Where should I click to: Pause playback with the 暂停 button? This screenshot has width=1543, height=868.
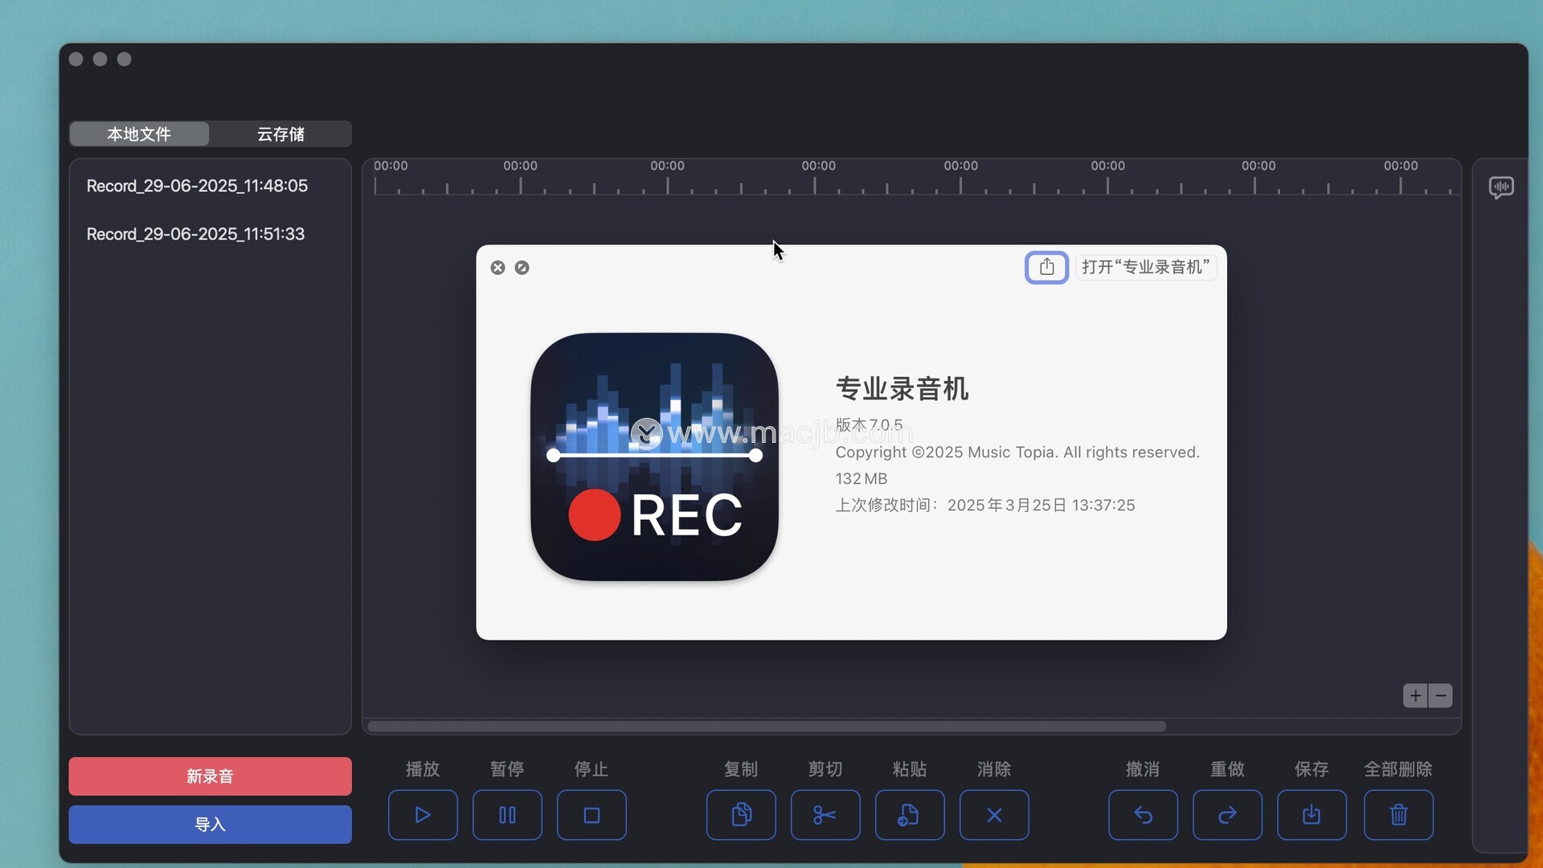pos(507,815)
